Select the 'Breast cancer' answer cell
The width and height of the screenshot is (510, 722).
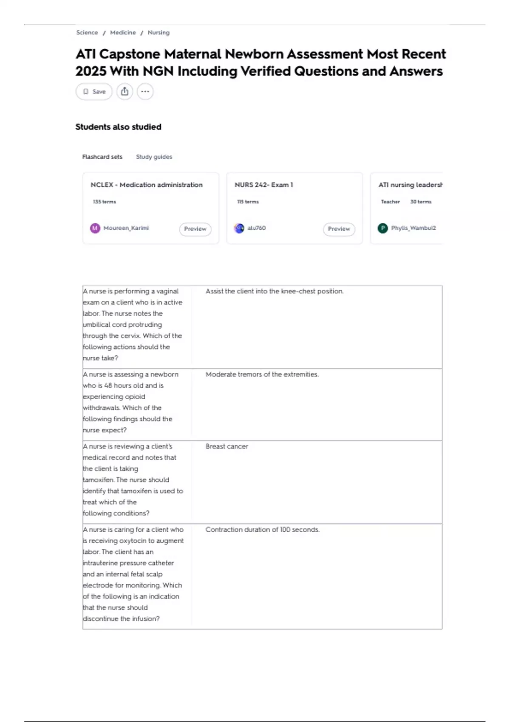(x=227, y=446)
